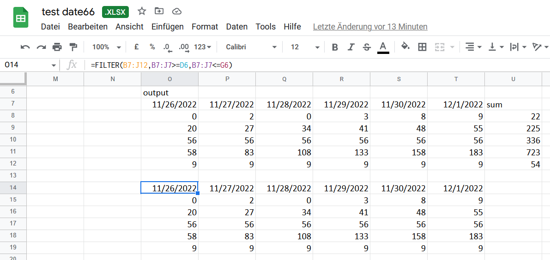Select column U header
This screenshot has width=550, height=260.
click(x=513, y=79)
